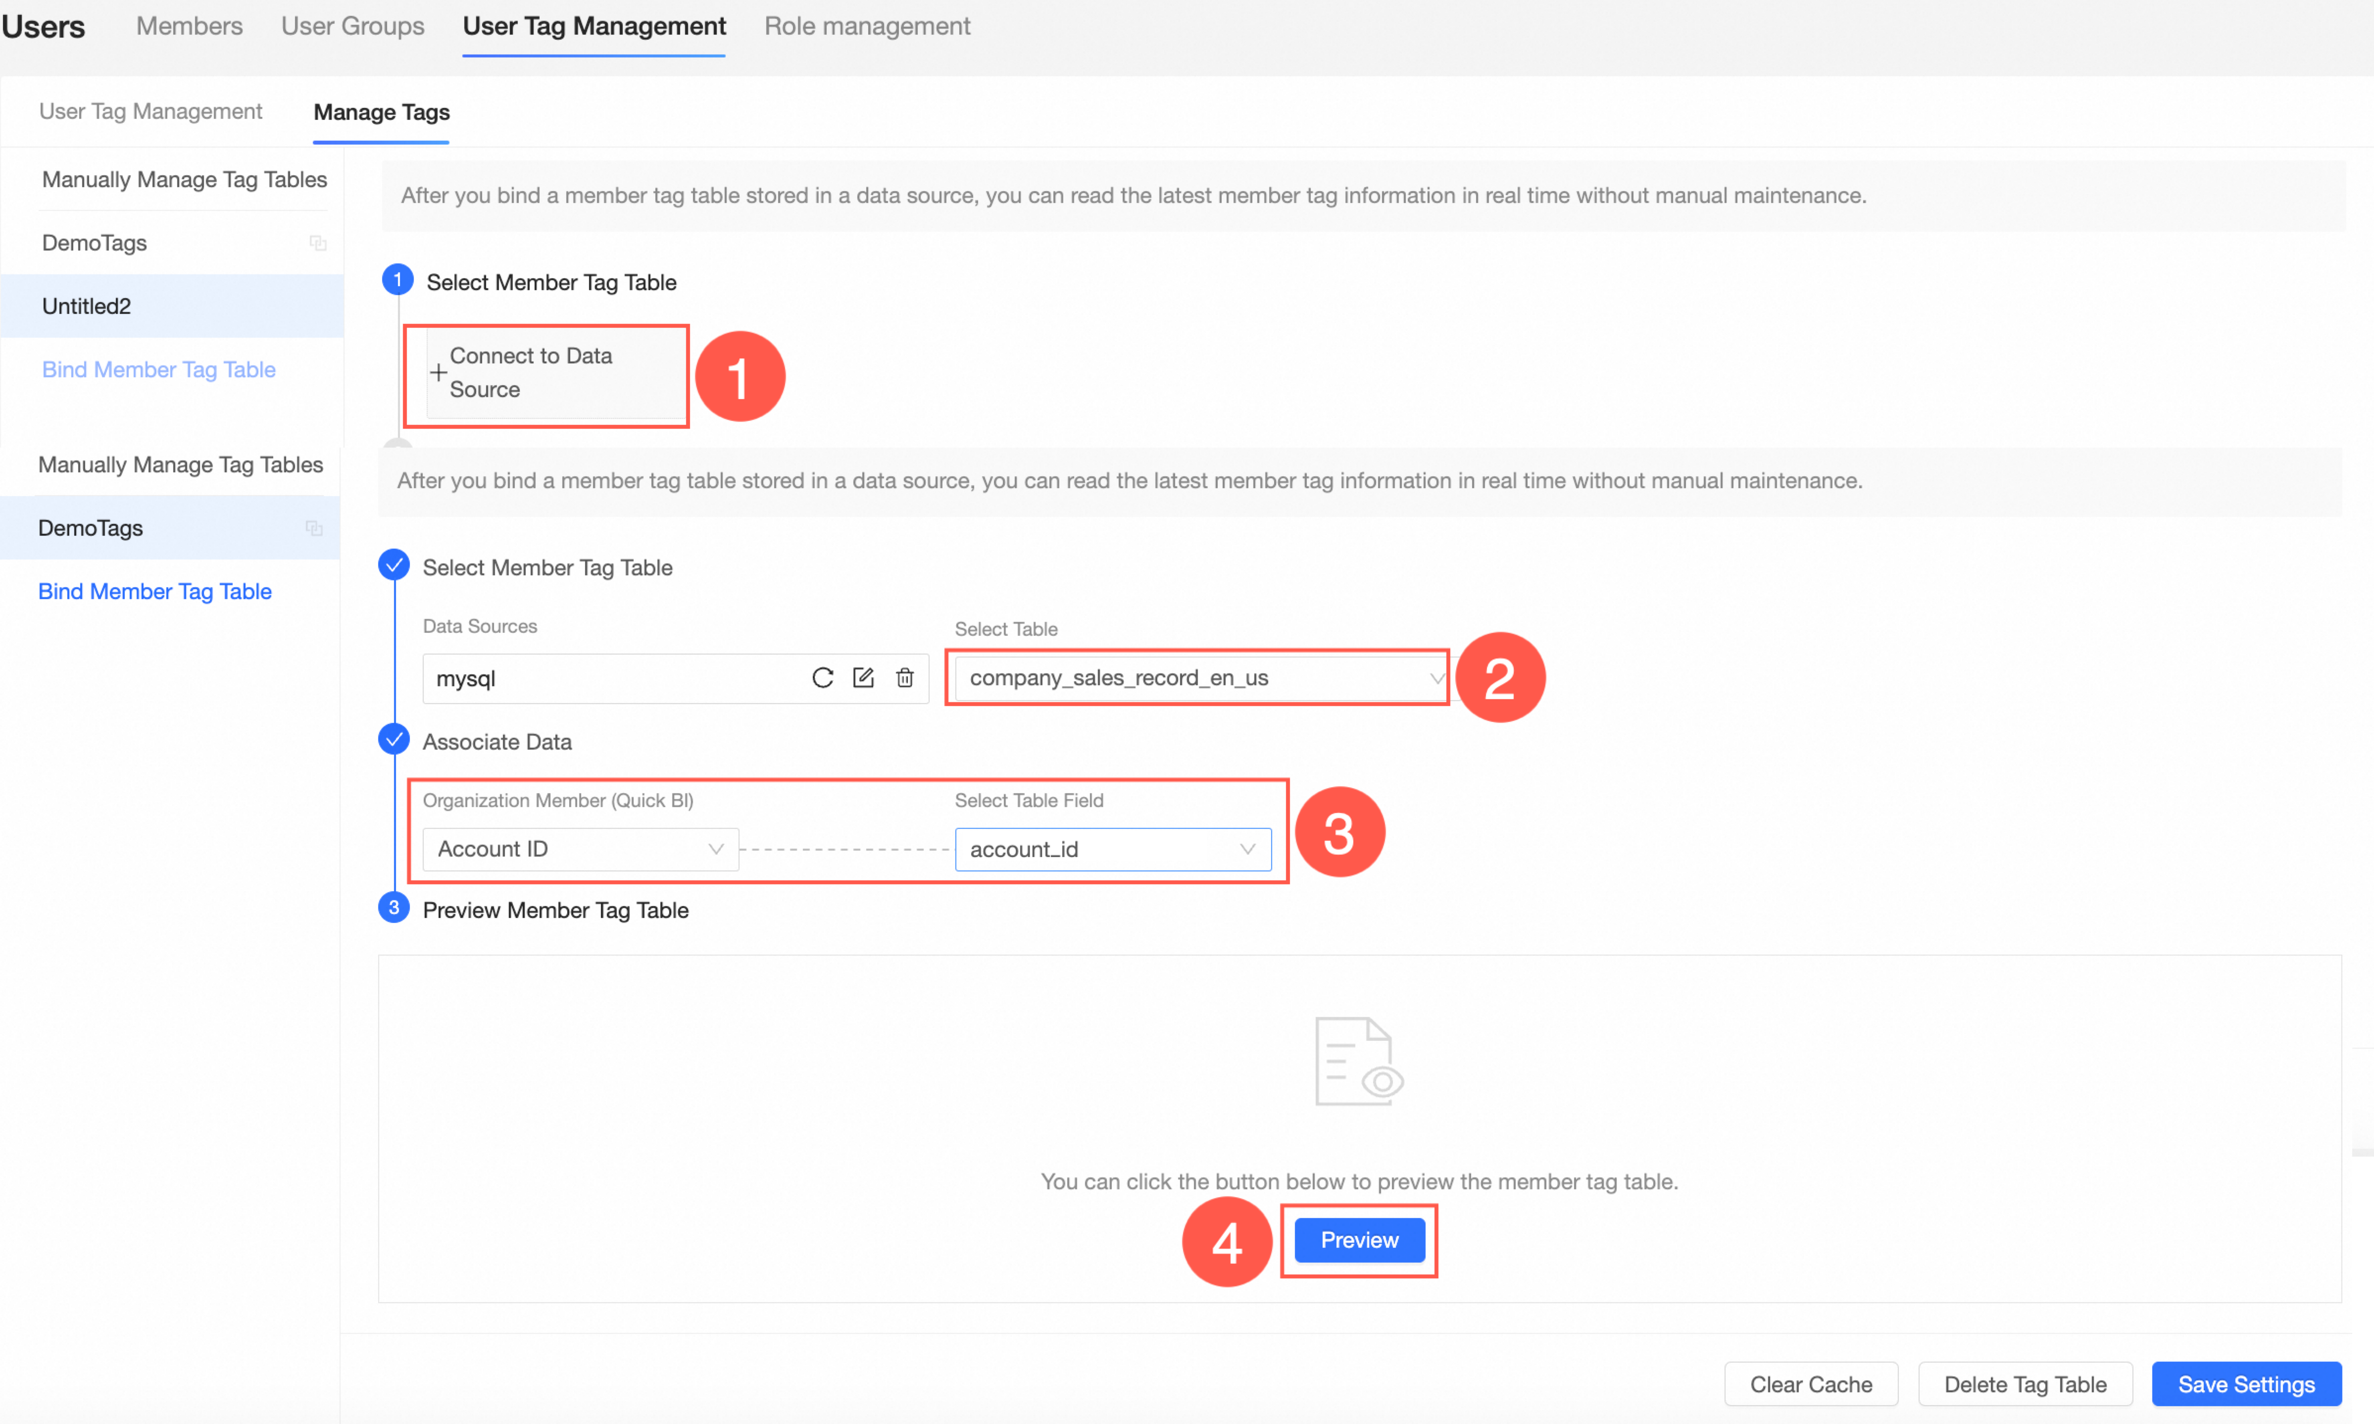Expand the Account ID dropdown
Viewport: 2374px width, 1424px height.
pyautogui.click(x=579, y=849)
